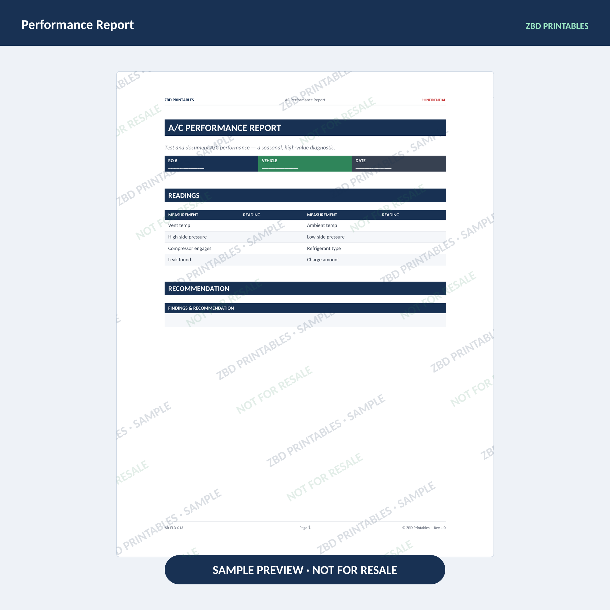The image size is (610, 610).
Task: Click the ZBD PRINTABLES brand in top banner
Action: pyautogui.click(x=557, y=26)
